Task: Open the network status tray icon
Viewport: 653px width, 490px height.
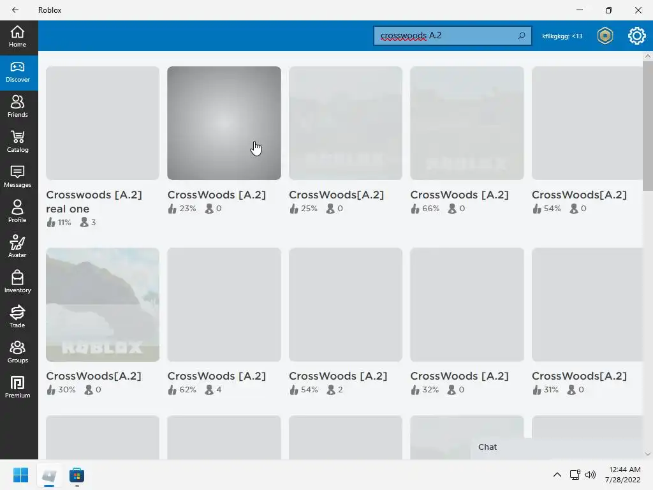Action: 575,475
